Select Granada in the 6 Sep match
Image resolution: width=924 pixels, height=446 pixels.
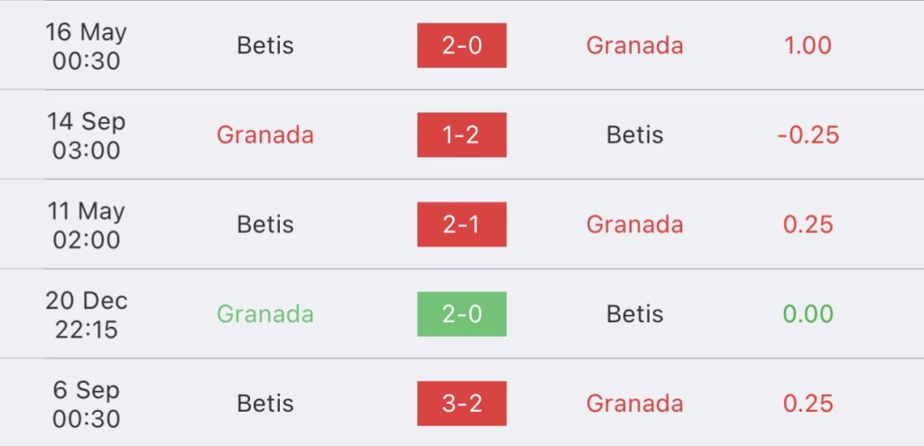pos(634,404)
